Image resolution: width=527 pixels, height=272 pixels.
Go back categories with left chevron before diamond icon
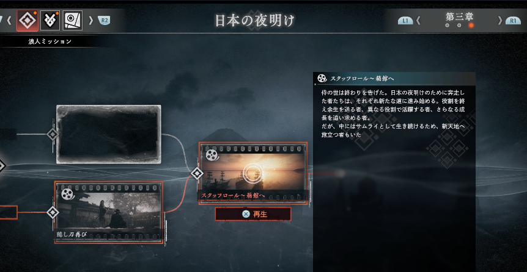[9, 21]
